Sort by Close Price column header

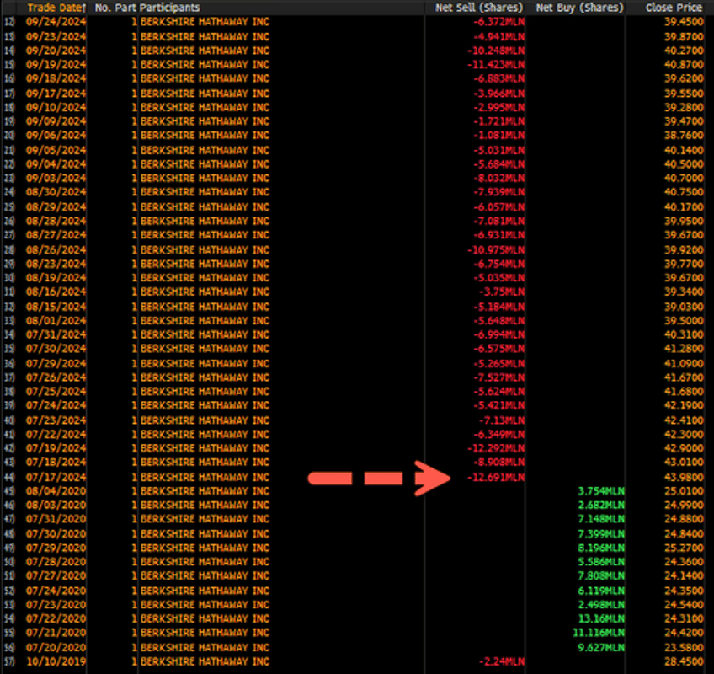point(674,8)
